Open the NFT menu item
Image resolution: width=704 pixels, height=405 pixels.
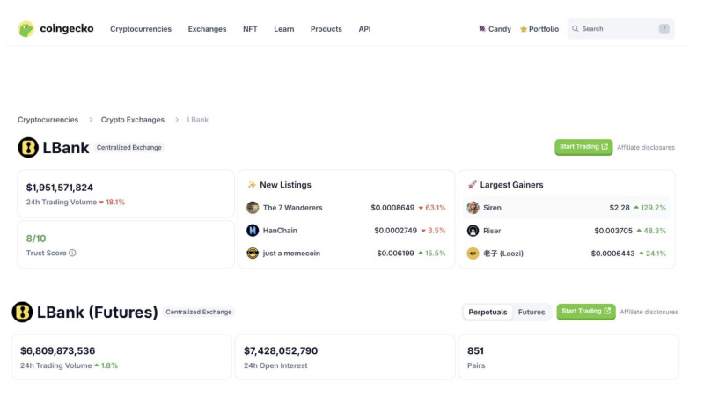tap(250, 29)
